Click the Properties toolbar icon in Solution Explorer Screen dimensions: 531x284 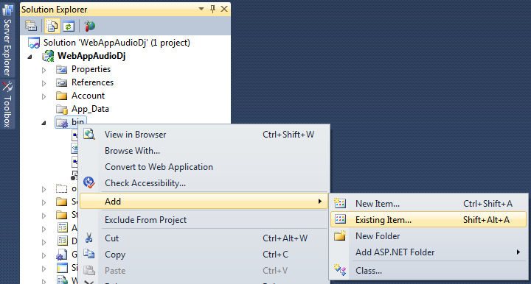(x=31, y=26)
